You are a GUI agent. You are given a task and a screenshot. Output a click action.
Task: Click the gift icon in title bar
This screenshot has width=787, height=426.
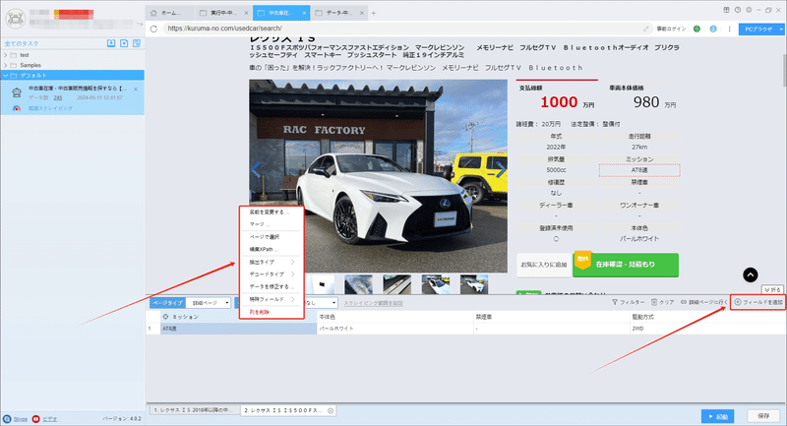(726, 10)
